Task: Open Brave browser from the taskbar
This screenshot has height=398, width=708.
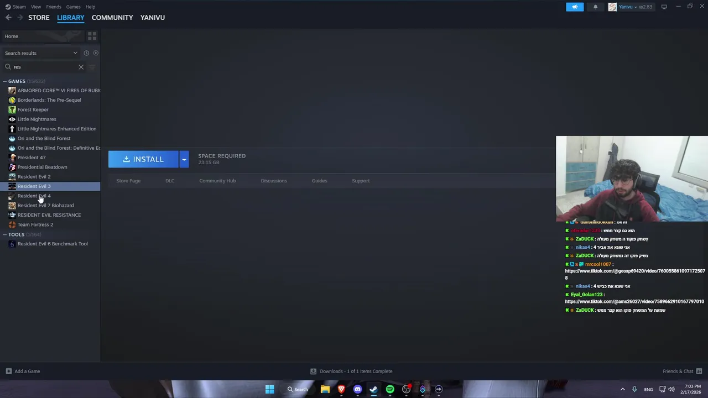Action: 341,389
